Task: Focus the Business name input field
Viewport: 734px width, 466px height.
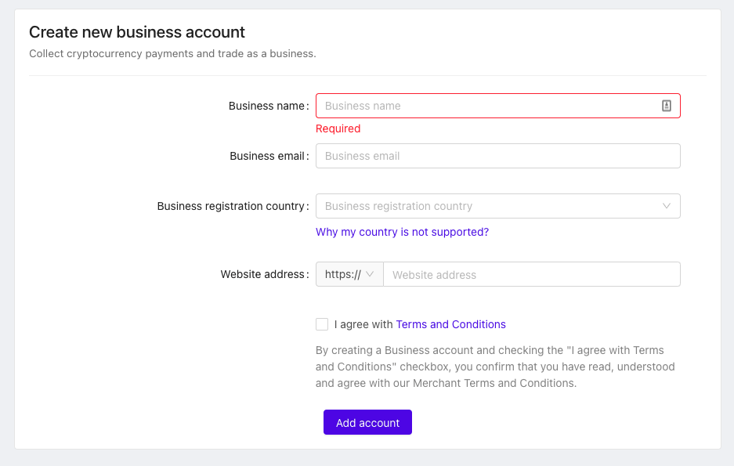Action: pyautogui.click(x=486, y=106)
